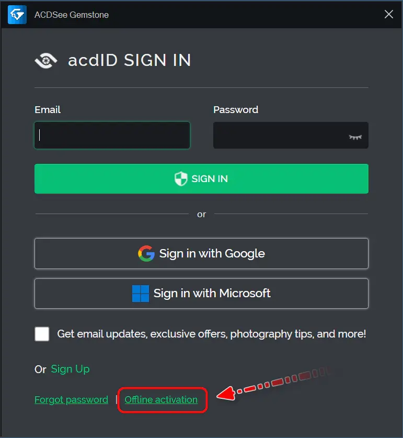403x438 pixels.
Task: Click the Email field label
Action: (48, 110)
